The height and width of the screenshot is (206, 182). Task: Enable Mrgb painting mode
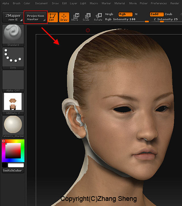pos(109,14)
